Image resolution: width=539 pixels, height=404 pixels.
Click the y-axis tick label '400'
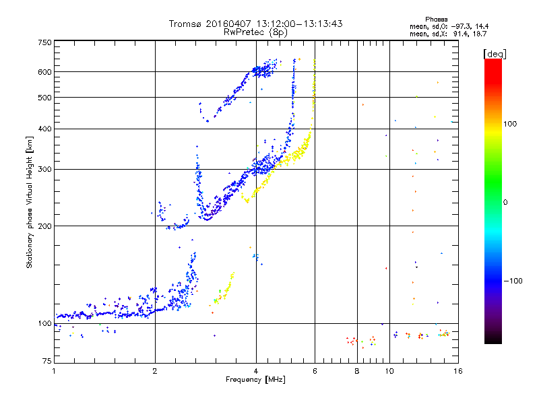click(x=44, y=129)
